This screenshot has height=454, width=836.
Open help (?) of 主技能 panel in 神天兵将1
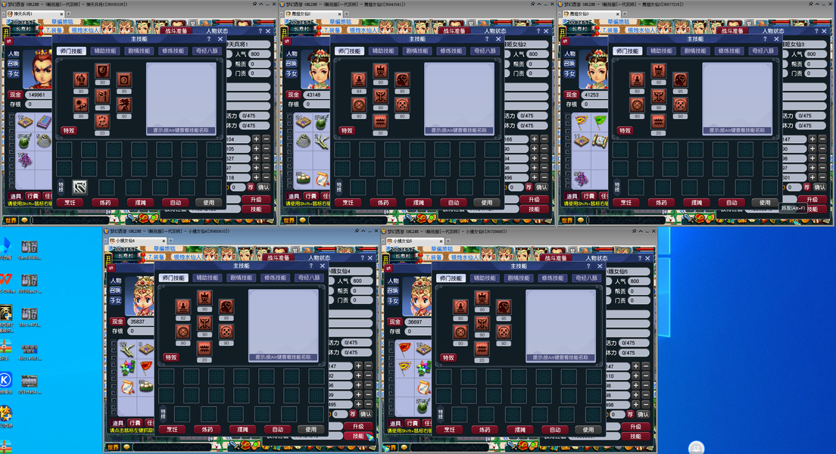pos(209,39)
